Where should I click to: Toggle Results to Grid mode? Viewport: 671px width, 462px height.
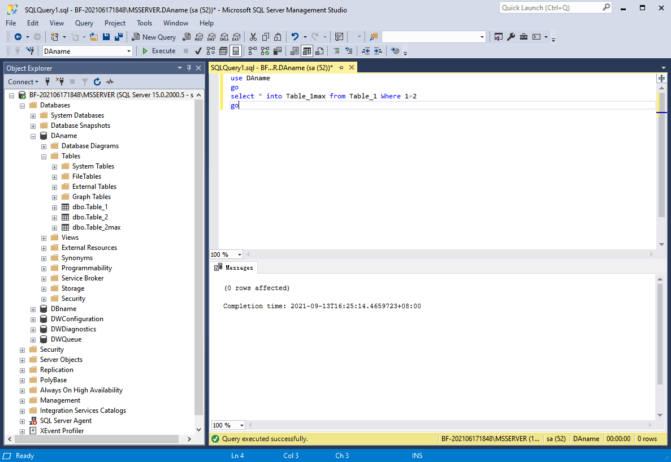tap(307, 51)
